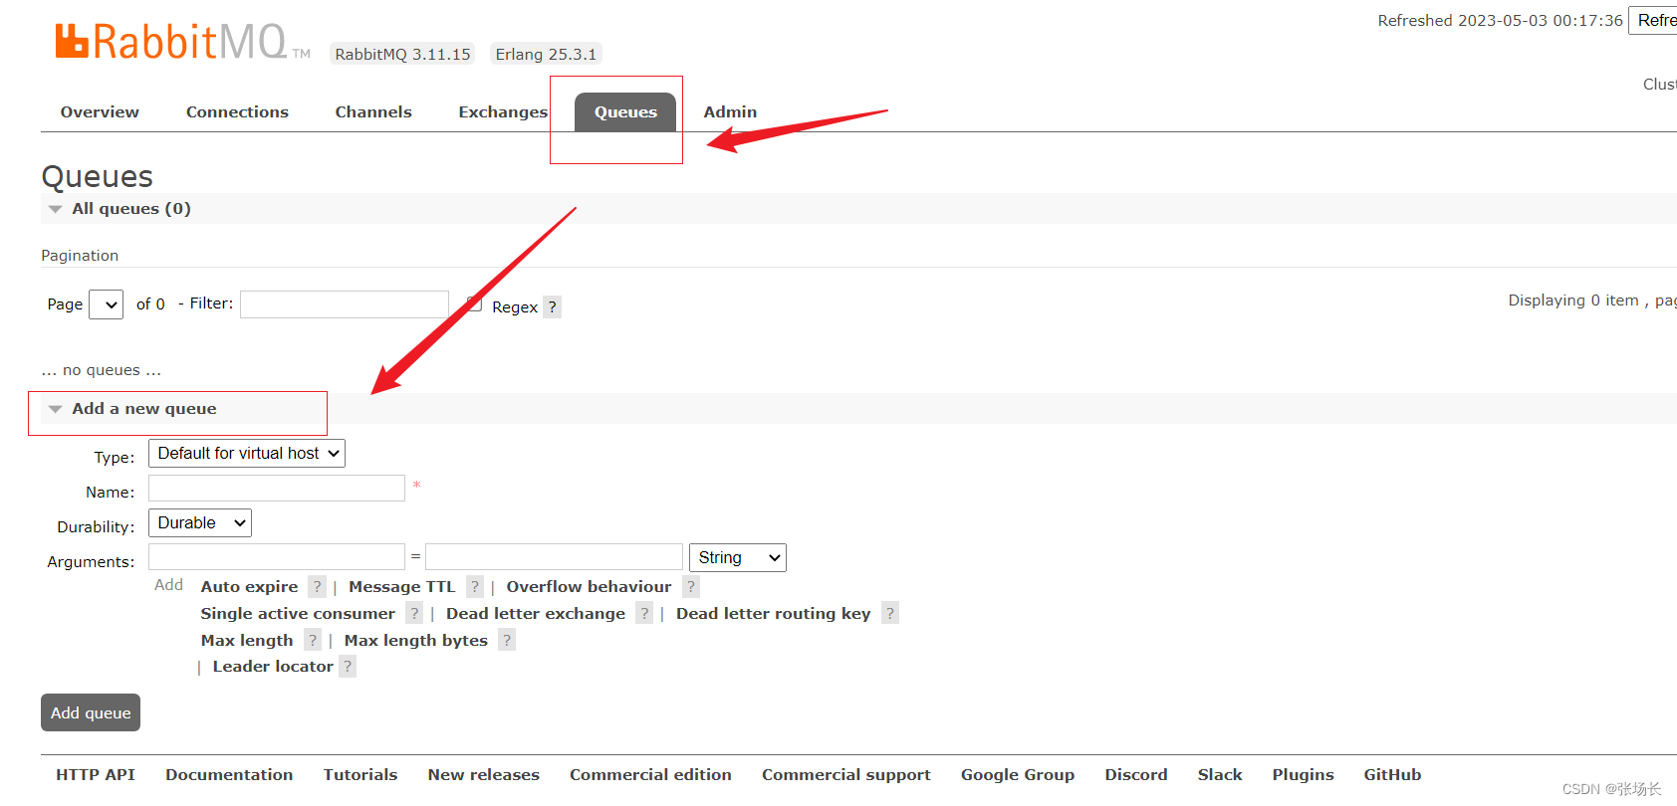Open the Commercial edition footer link
The width and height of the screenshot is (1677, 806).
(x=650, y=775)
